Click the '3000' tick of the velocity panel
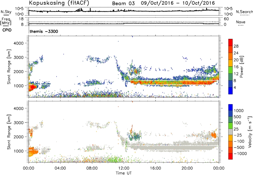 [x=19, y=123]
